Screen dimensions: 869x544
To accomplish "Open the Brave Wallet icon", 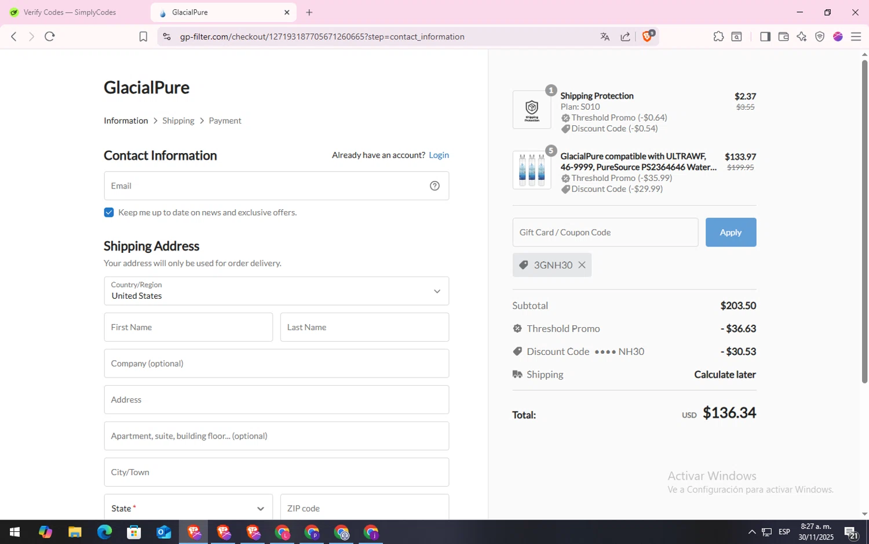I will (784, 37).
